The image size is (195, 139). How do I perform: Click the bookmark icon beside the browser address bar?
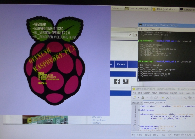[136, 35]
